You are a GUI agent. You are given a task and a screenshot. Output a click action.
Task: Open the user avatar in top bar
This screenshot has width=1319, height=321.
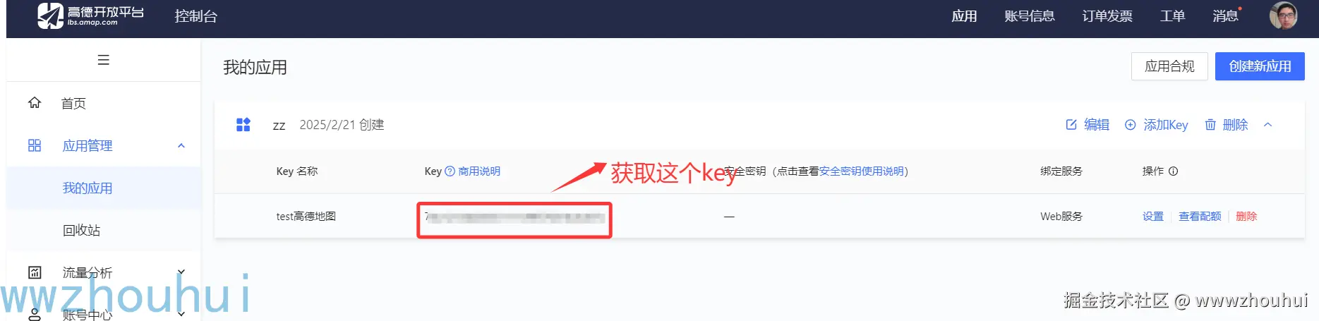pyautogui.click(x=1282, y=16)
